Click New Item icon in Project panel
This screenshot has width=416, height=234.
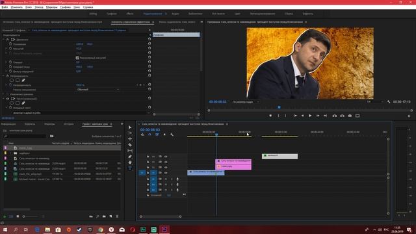(x=110, y=216)
